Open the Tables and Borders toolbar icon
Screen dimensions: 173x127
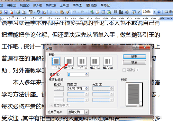[98, 12]
